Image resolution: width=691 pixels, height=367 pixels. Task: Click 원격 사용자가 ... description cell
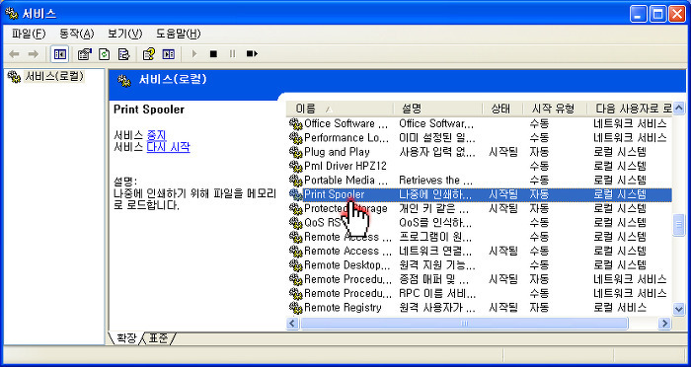click(x=436, y=308)
